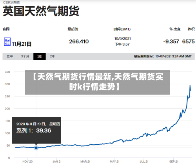
Task: Click the 300 y-axis label
Action: [7, 84]
